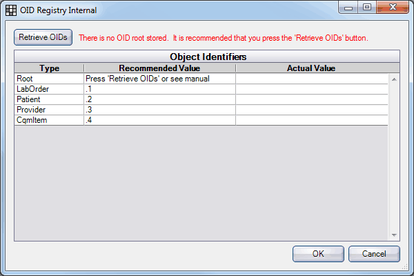Click the Type column header
The height and width of the screenshot is (276, 414).
[49, 68]
